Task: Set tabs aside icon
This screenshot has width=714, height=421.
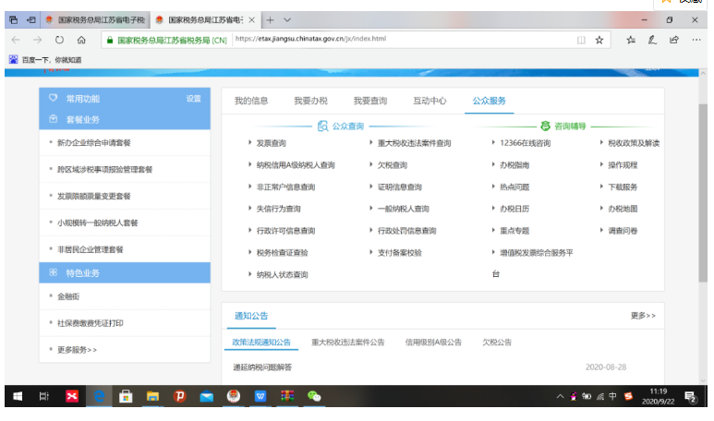Action: tap(31, 20)
